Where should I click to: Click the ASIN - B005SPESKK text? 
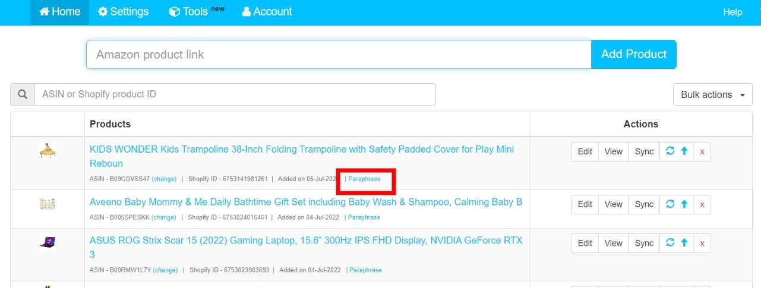pos(119,217)
